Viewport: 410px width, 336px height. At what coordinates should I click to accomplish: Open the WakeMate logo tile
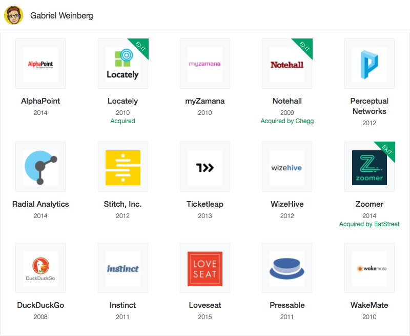pyautogui.click(x=370, y=268)
